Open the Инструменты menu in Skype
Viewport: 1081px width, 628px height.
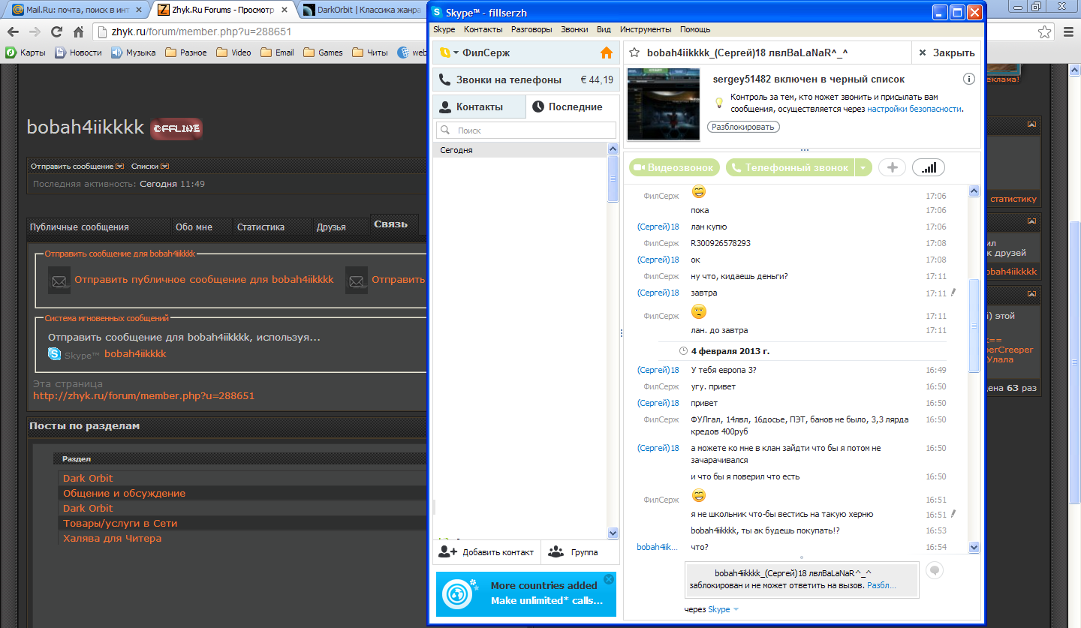[646, 29]
